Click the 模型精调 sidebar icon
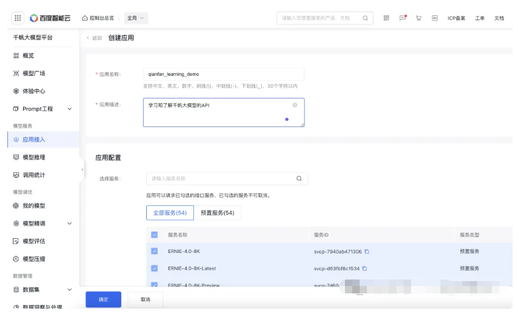This screenshot has width=523, height=319. click(x=16, y=223)
